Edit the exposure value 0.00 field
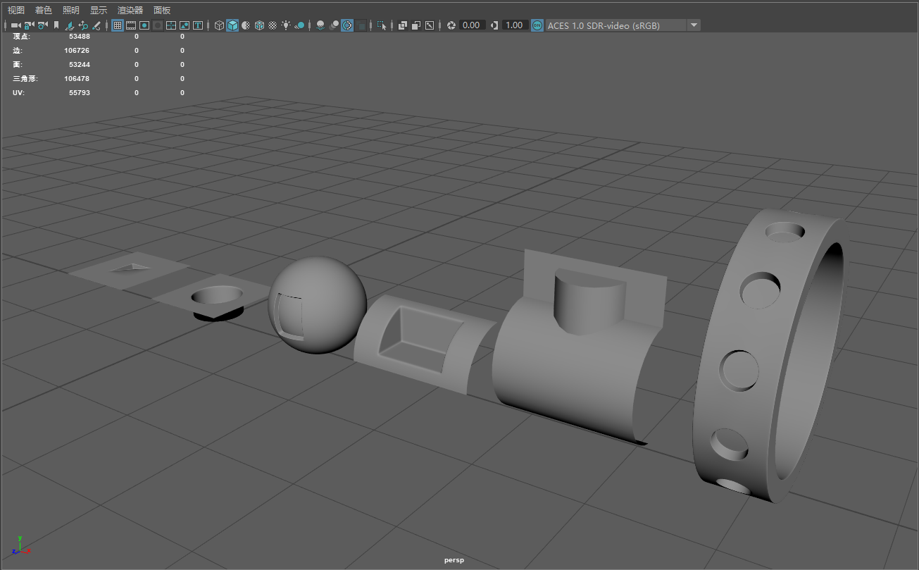This screenshot has height=570, width=919. tap(473, 25)
